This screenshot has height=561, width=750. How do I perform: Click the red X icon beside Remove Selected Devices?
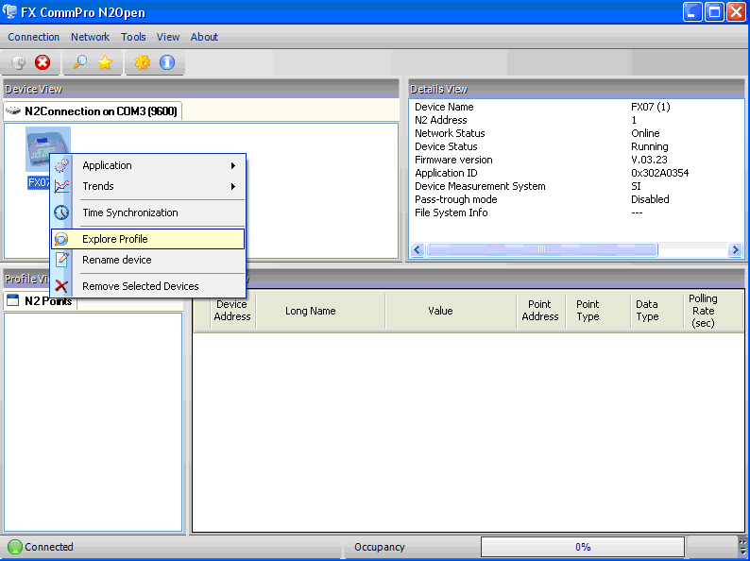coord(61,286)
